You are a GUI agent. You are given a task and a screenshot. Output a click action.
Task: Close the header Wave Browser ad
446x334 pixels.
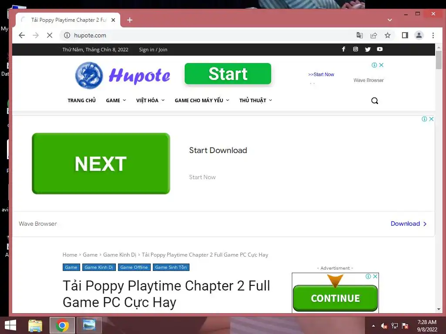tap(382, 65)
